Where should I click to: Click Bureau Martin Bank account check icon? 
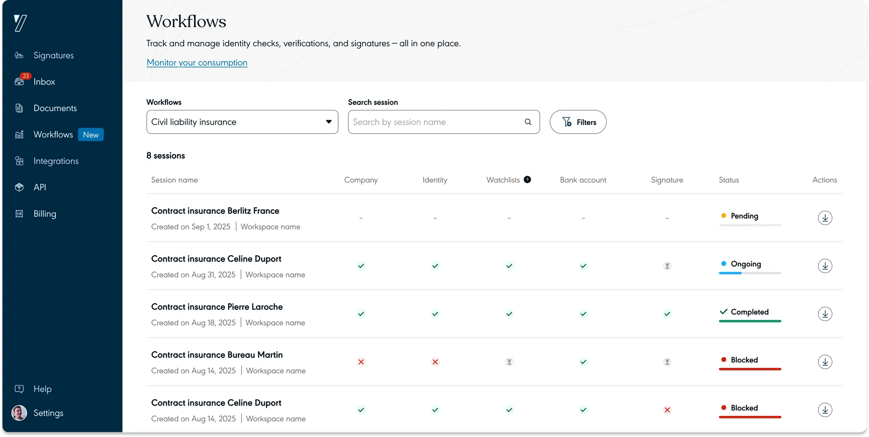click(x=583, y=362)
